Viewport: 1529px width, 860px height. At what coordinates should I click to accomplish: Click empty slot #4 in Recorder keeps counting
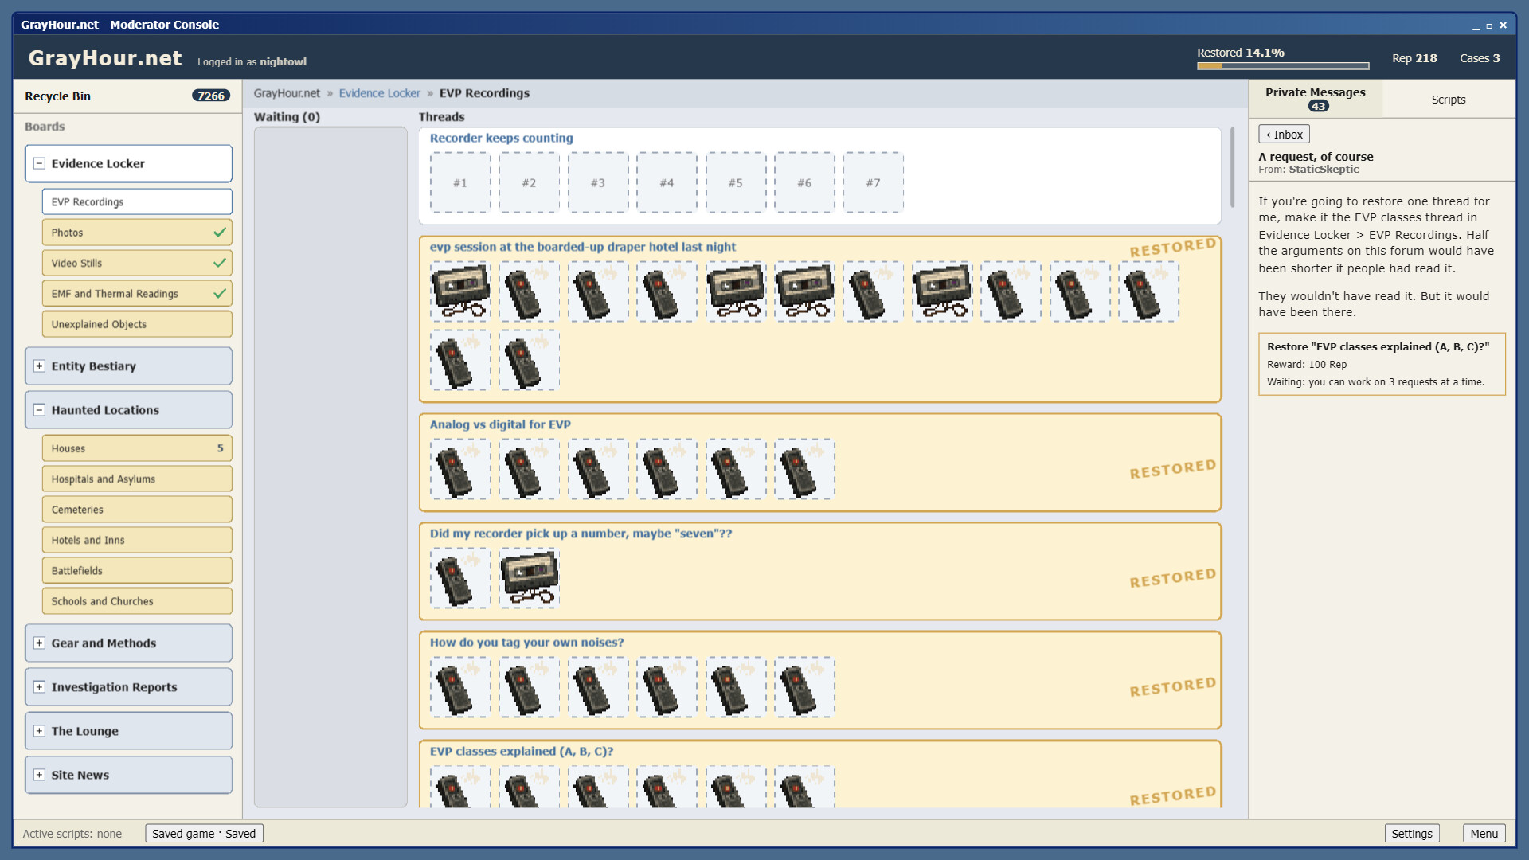pyautogui.click(x=667, y=182)
